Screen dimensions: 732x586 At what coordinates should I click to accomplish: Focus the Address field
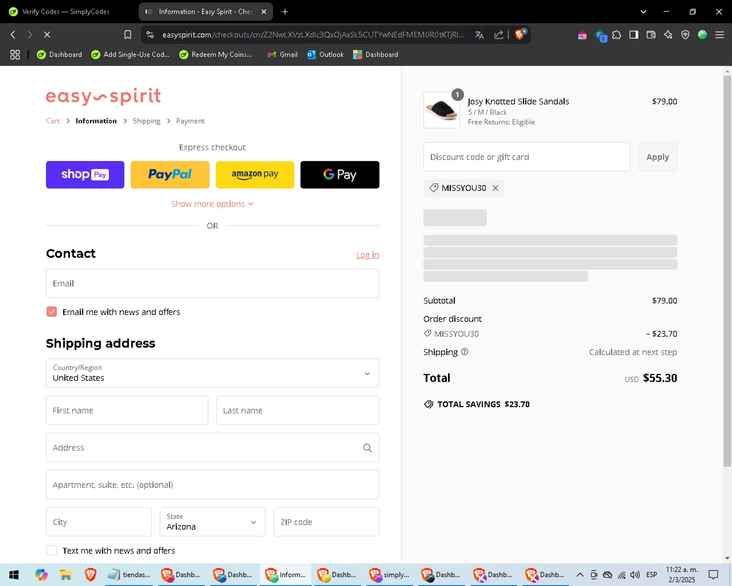(x=212, y=448)
